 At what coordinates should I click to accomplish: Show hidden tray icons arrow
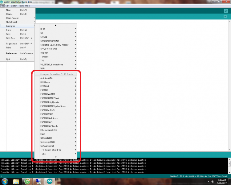tap(208, 182)
